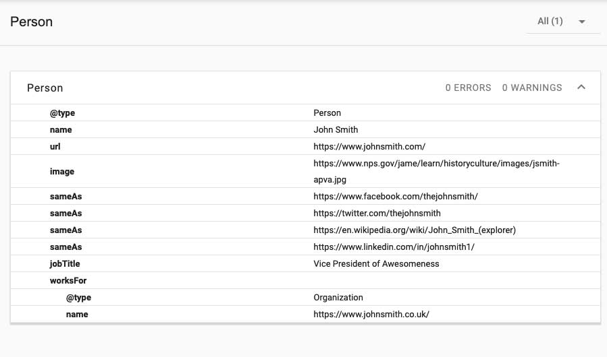Click the 0 ERRORS indicator
The width and height of the screenshot is (607, 357).
tap(468, 88)
